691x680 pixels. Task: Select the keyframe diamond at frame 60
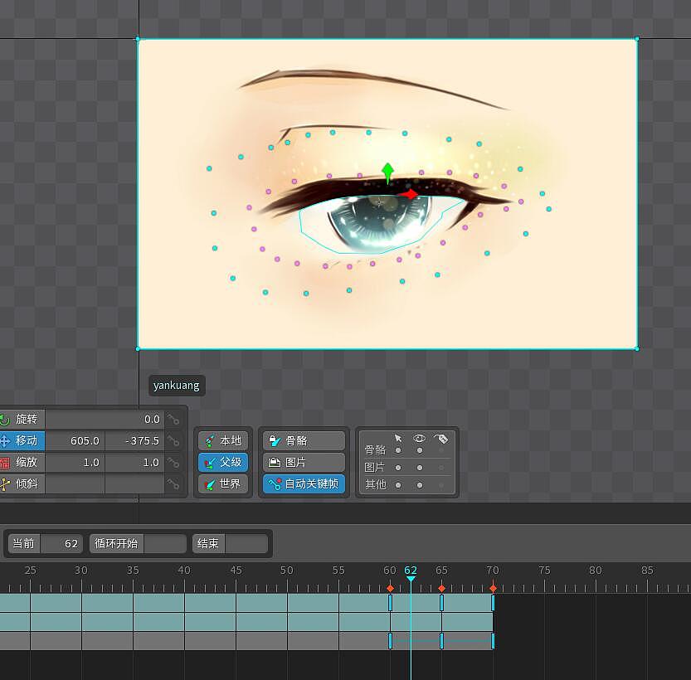[x=390, y=589]
